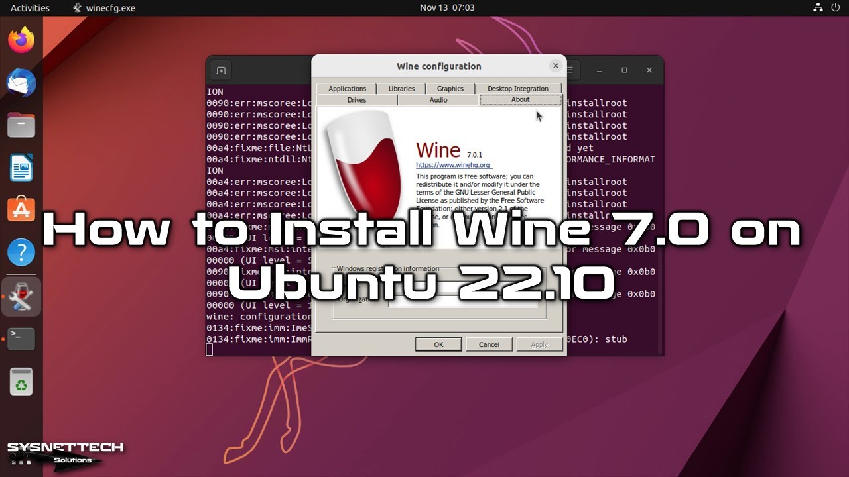Open the winehq.org link
Image resolution: width=849 pixels, height=477 pixels.
[x=453, y=165]
